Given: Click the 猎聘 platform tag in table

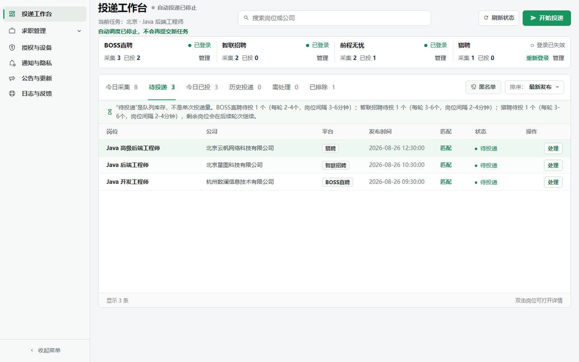Looking at the screenshot, I should (x=330, y=148).
